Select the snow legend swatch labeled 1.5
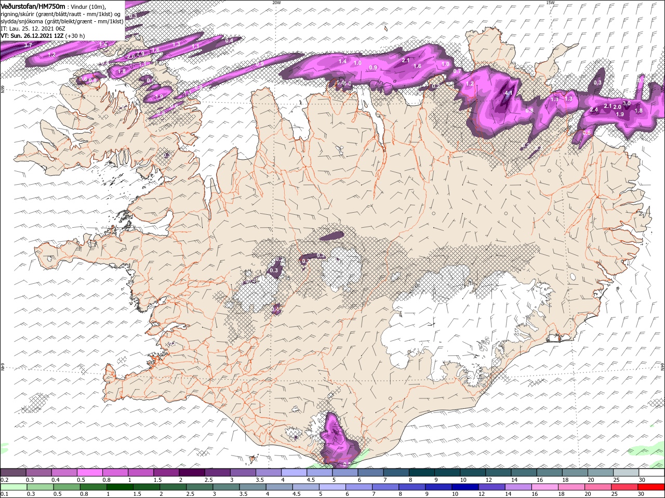The width and height of the screenshot is (665, 498). pyautogui.click(x=166, y=473)
